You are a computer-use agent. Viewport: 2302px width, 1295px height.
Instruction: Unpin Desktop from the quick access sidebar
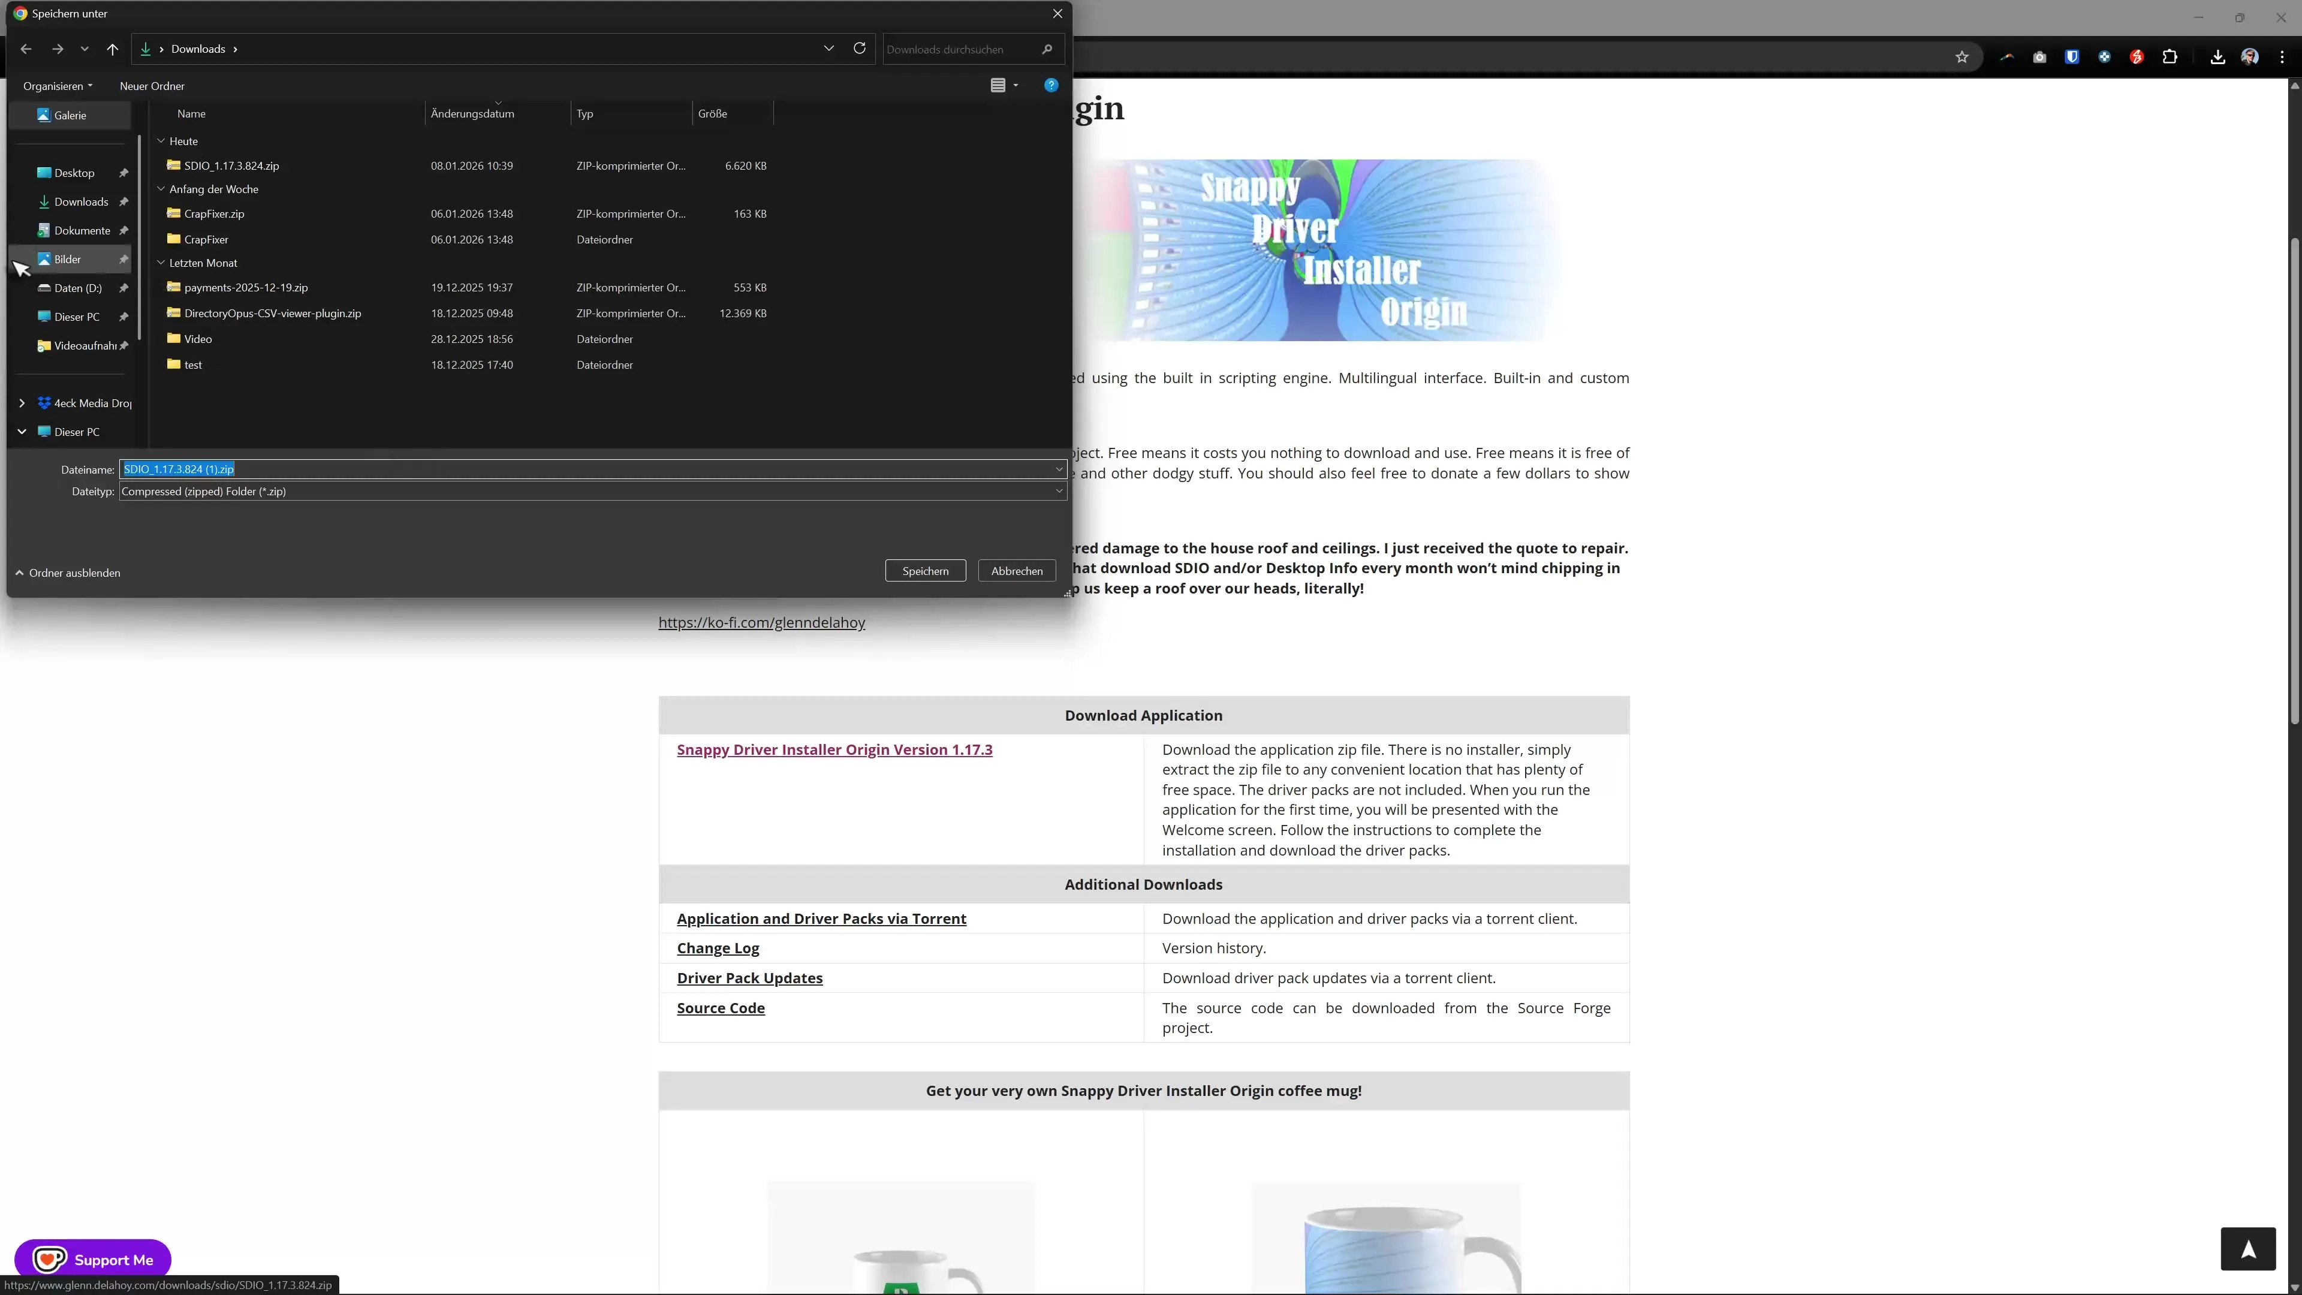(x=124, y=173)
